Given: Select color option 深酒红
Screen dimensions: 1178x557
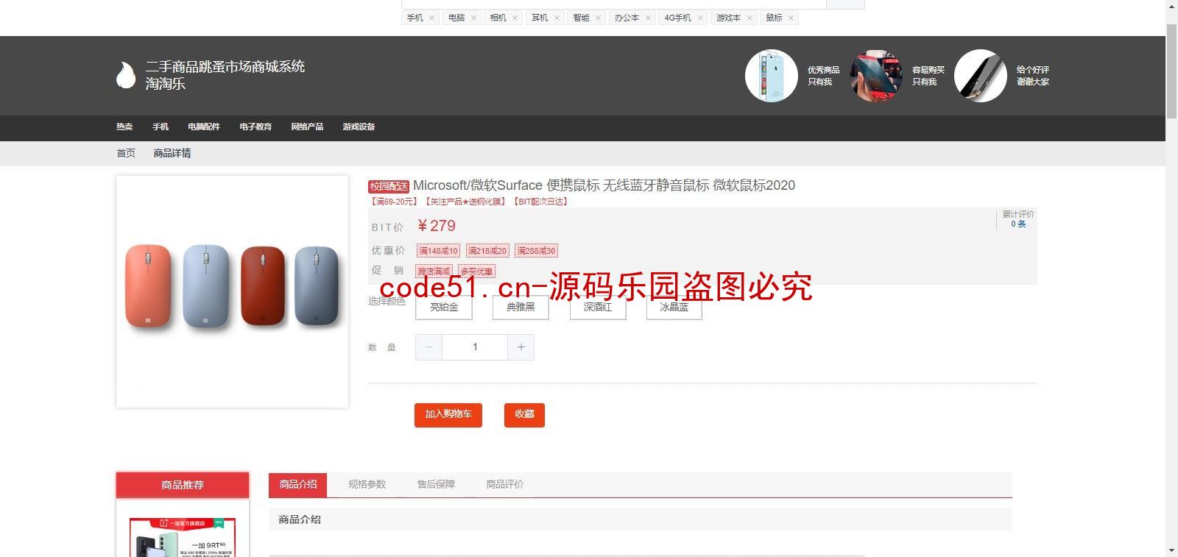Looking at the screenshot, I should pyautogui.click(x=598, y=307).
